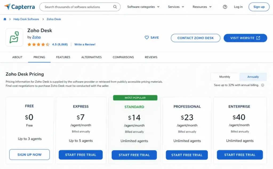Image resolution: width=273 pixels, height=169 pixels.
Task: Start free trial for Enterprise plan
Action: [x=240, y=155]
